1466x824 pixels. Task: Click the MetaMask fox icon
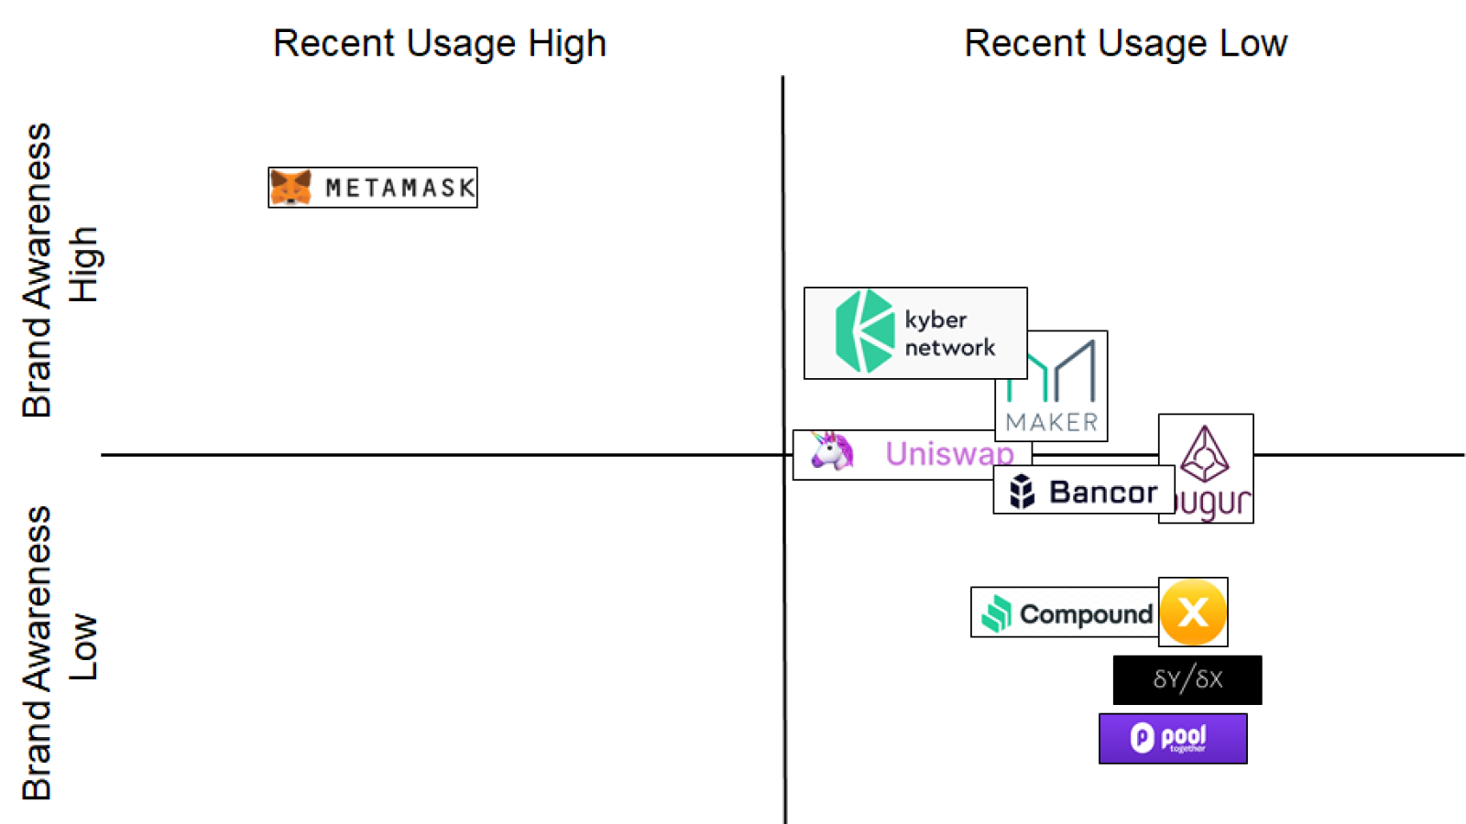pos(290,188)
